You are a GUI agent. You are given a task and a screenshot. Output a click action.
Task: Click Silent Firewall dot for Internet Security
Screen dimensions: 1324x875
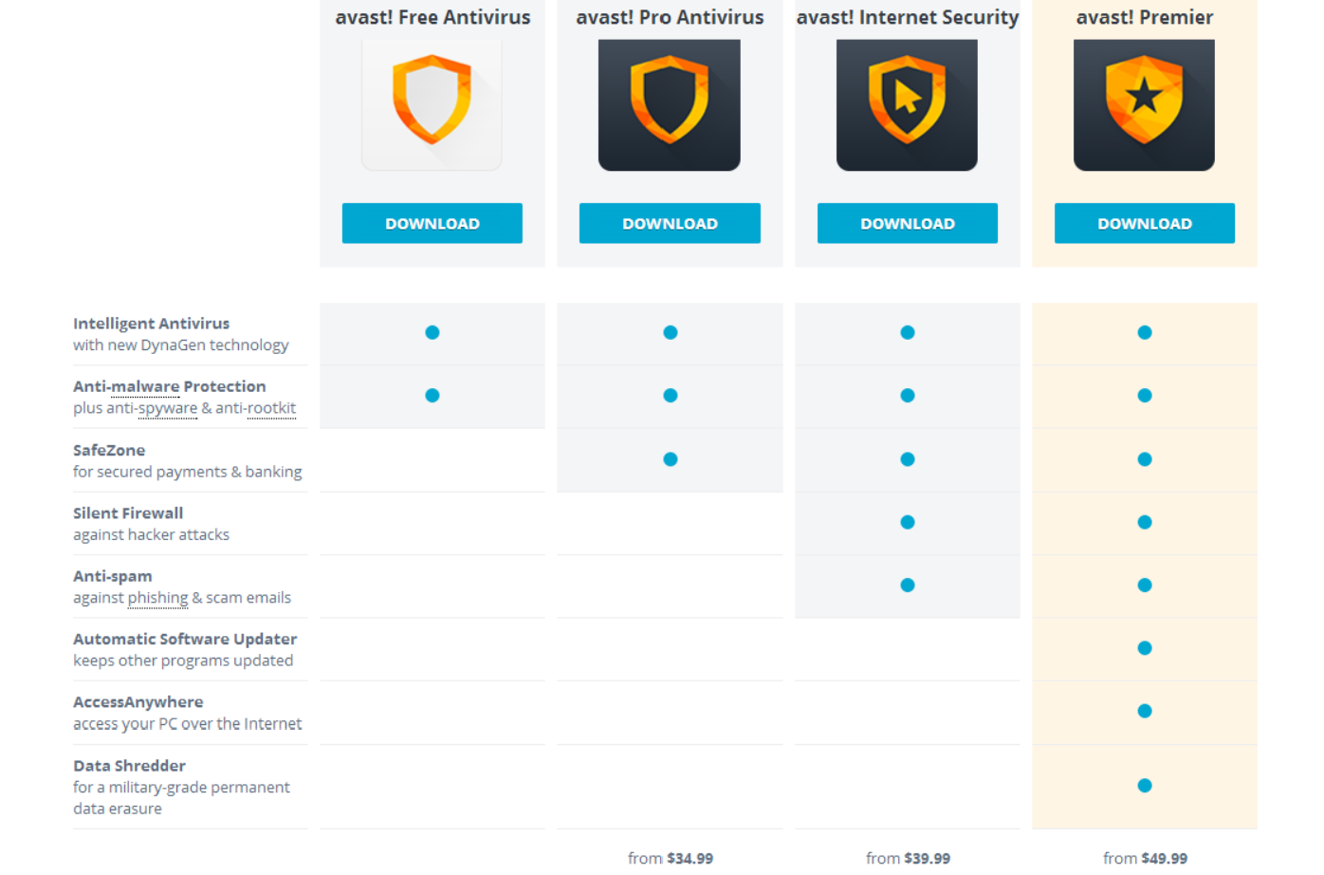point(908,522)
